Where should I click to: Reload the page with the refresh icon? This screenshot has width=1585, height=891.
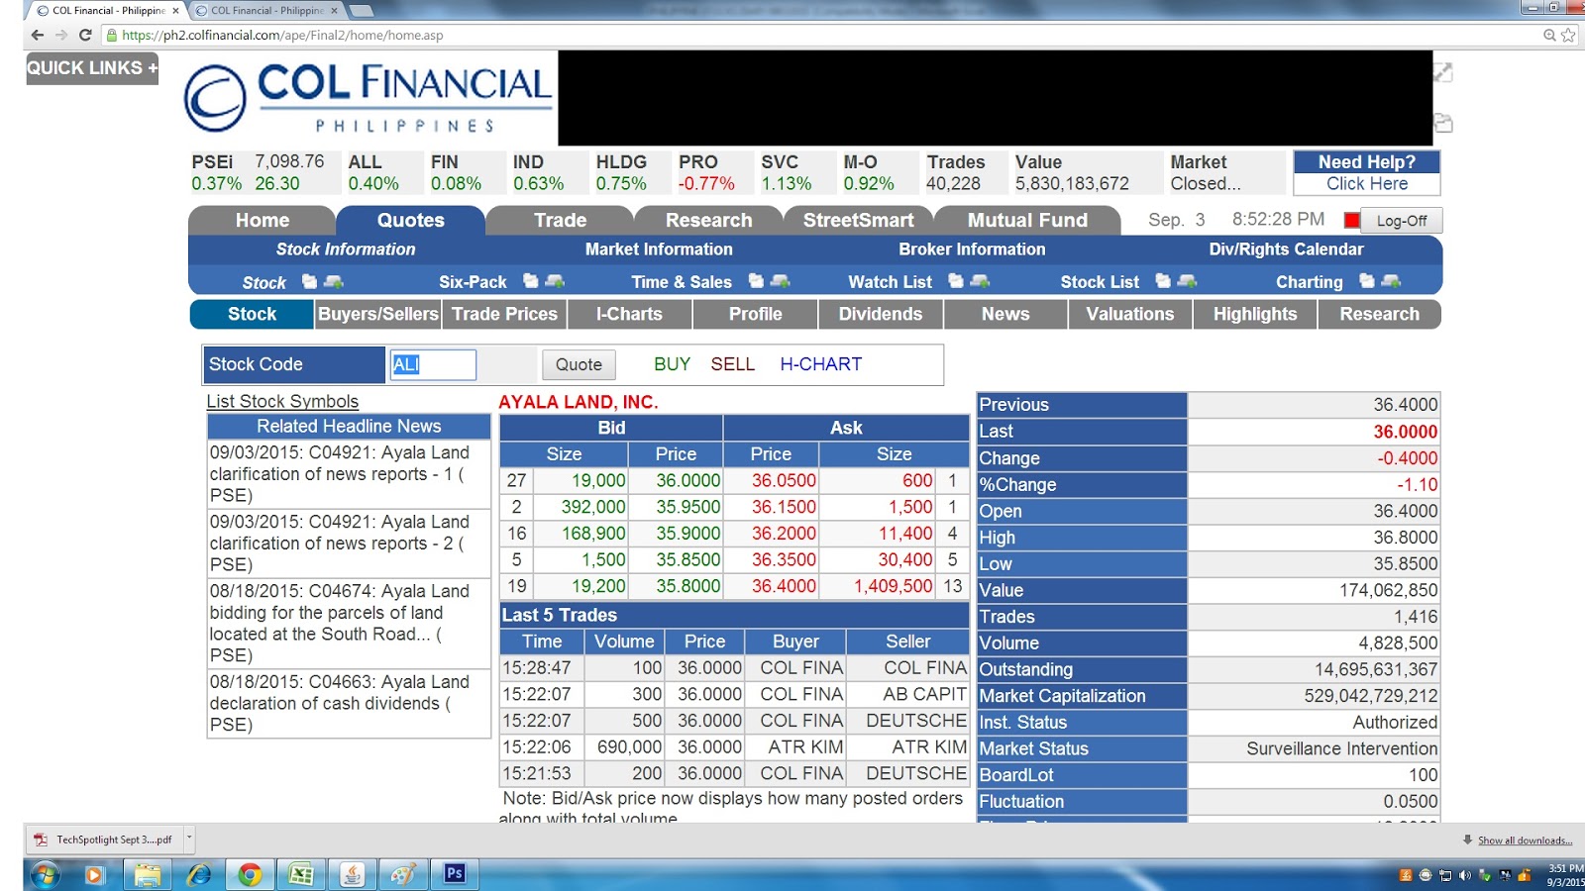(85, 35)
